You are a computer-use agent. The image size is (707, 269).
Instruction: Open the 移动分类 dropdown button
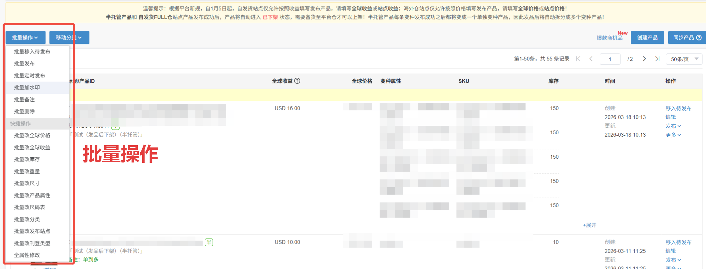pos(69,38)
